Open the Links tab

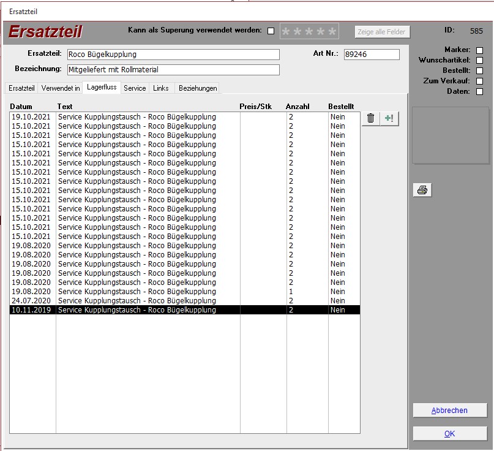pos(160,88)
